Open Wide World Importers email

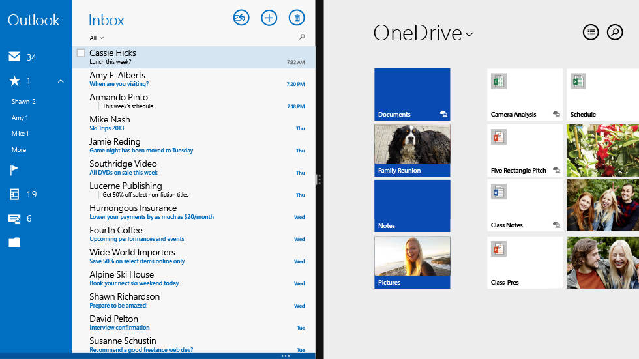pos(194,257)
